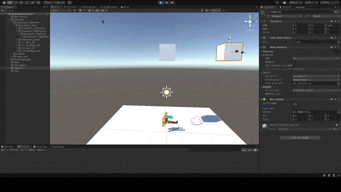341x192 pixels.
Task: Switch to the ゲーム tab
Action: tap(125, 7)
